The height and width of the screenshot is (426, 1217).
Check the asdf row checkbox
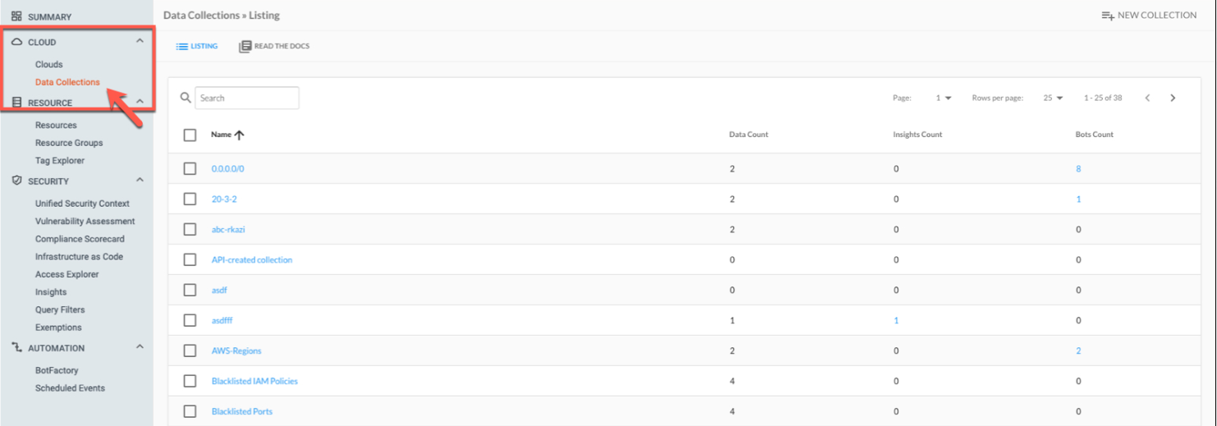click(x=190, y=290)
